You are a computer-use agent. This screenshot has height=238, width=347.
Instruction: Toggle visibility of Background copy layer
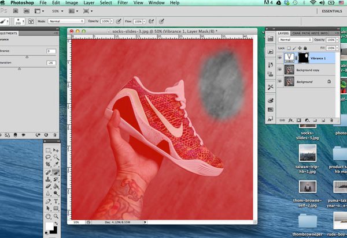click(x=280, y=70)
